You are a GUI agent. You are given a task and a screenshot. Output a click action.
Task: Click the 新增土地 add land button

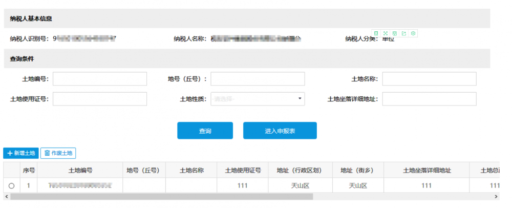pos(21,153)
